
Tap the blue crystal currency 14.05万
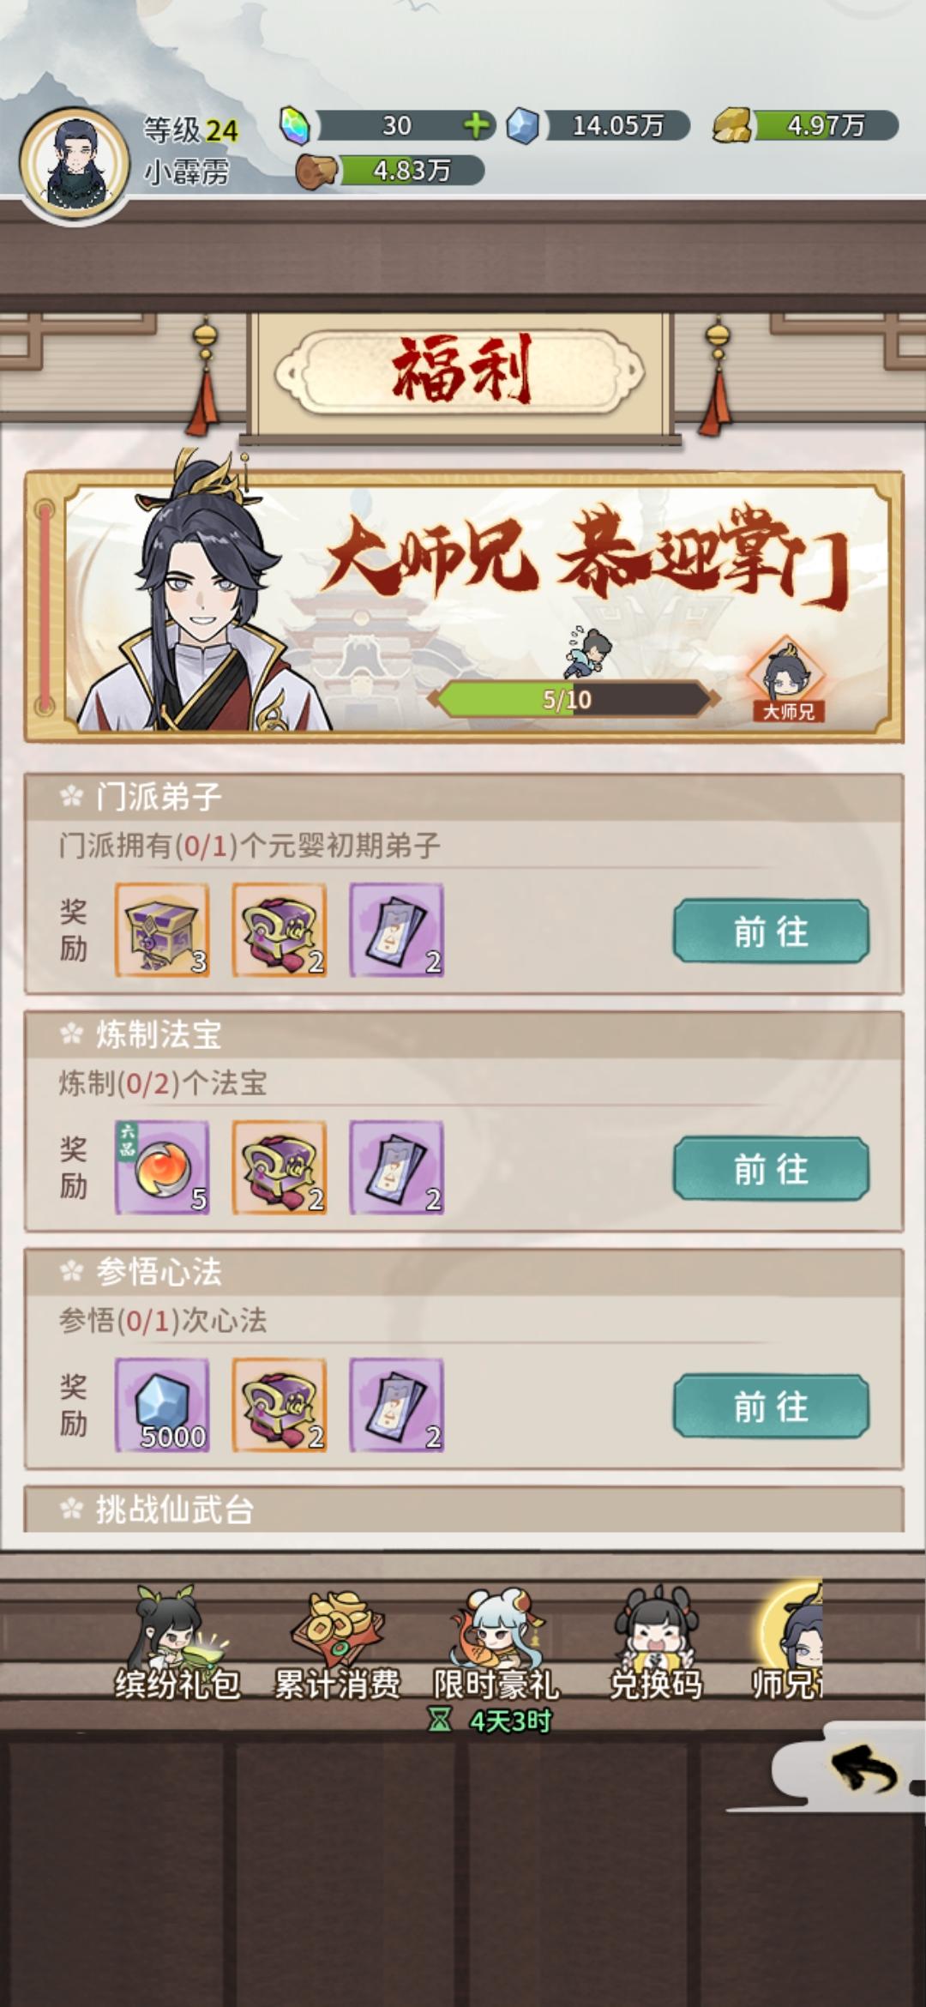598,126
